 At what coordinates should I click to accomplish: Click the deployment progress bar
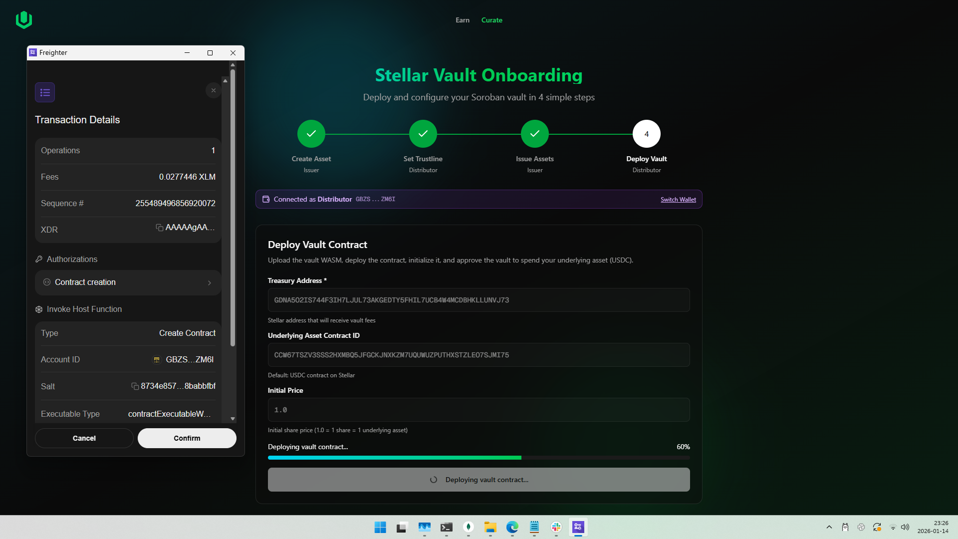point(479,458)
